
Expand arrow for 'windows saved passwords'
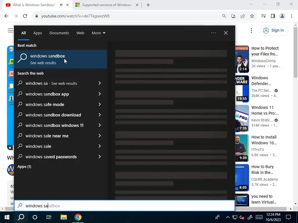click(100, 157)
